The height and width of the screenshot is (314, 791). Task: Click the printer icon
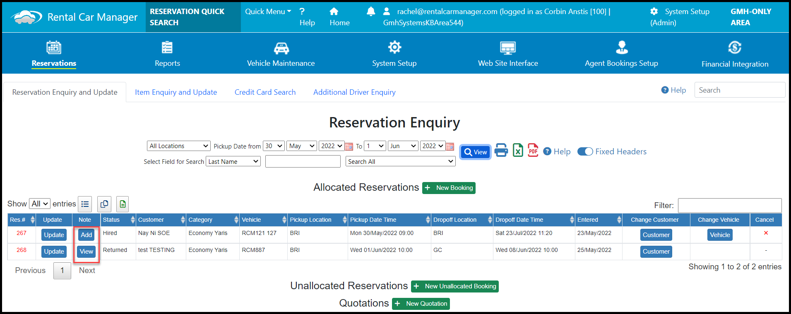pos(501,151)
